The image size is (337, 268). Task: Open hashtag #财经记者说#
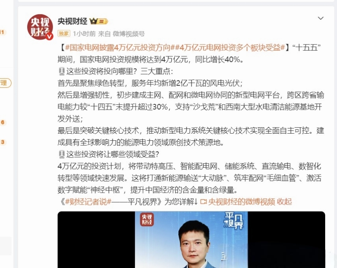(x=88, y=202)
